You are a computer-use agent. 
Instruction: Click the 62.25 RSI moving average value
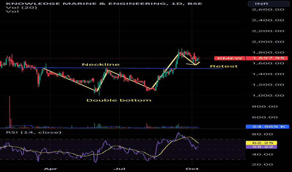(262, 143)
